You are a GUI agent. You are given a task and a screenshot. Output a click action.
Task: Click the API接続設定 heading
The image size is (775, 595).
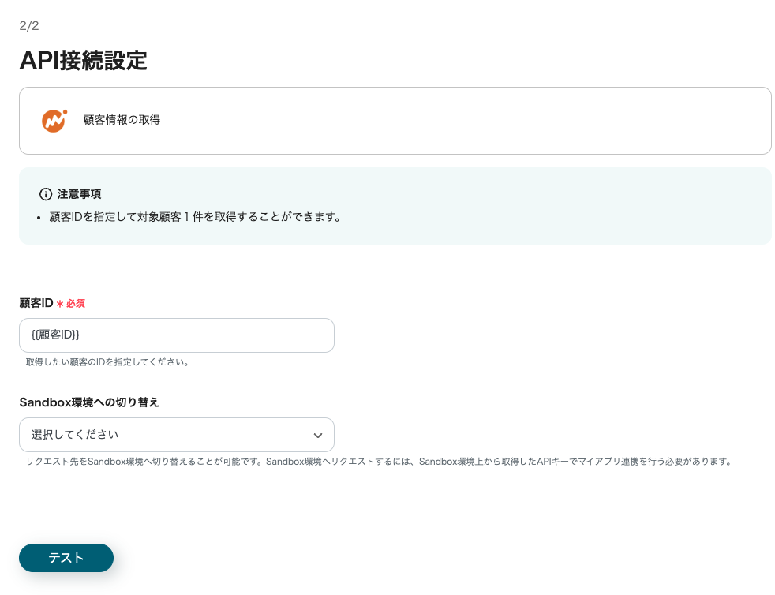(83, 61)
